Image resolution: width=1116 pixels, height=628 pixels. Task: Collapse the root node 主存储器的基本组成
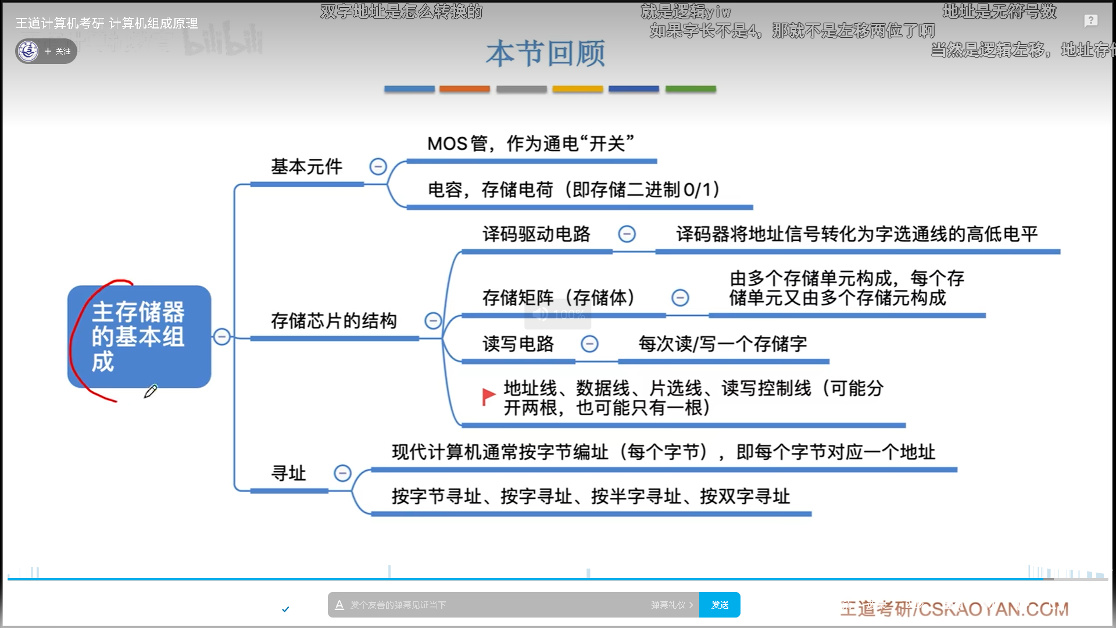coord(221,336)
